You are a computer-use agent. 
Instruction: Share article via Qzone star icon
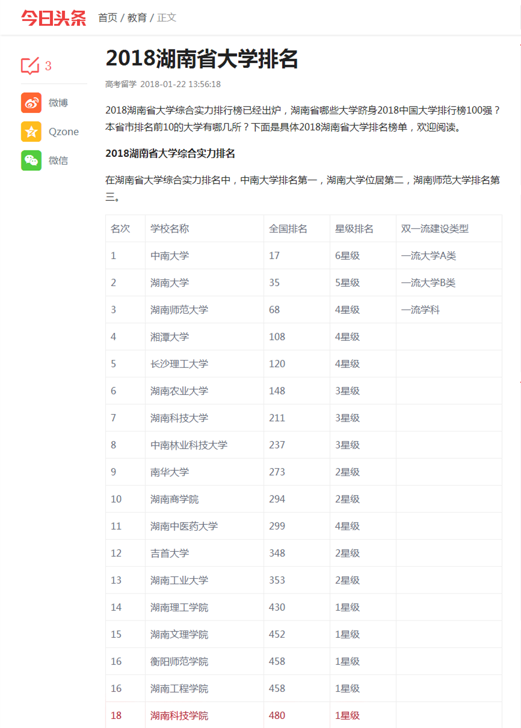click(x=31, y=132)
